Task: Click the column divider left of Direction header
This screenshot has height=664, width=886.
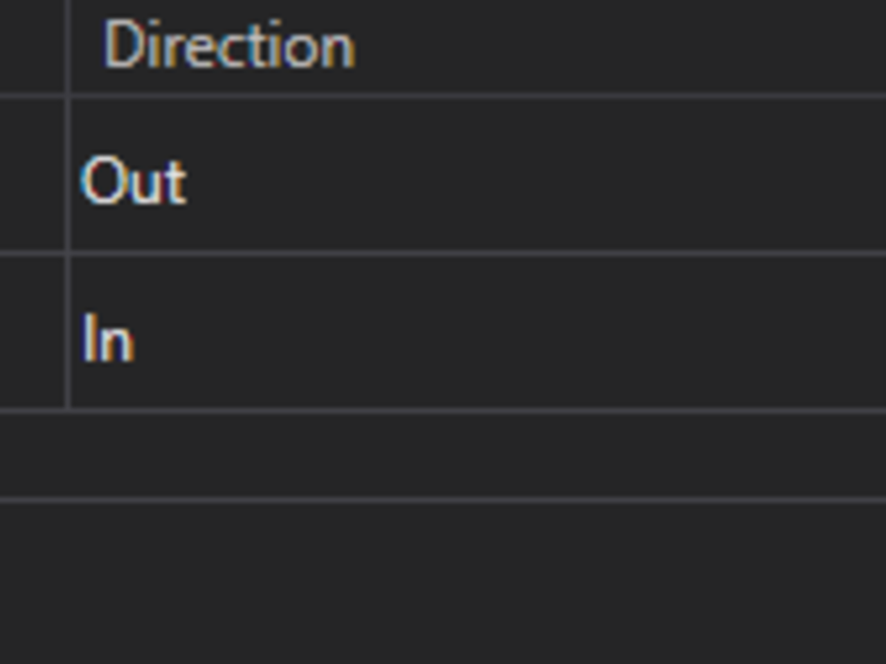Action: [x=68, y=46]
